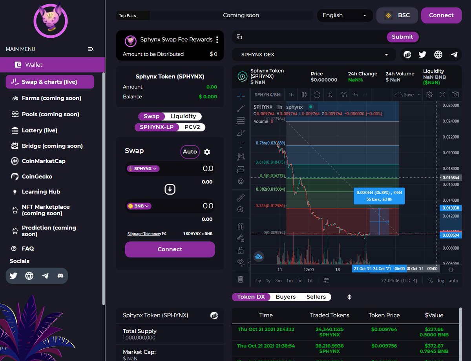This screenshot has height=361, width=471.
Task: Open Twitter icon beside SPHYNX DEX
Action: [x=422, y=55]
